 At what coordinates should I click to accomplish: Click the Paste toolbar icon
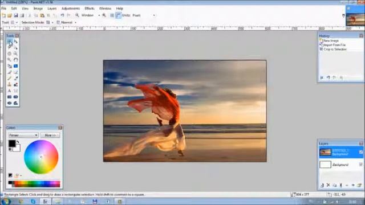coord(42,15)
